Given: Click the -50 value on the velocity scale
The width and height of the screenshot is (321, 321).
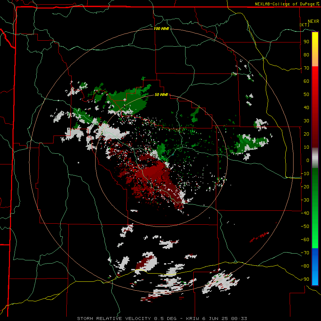Looking at the screenshot, I should 305,226.
